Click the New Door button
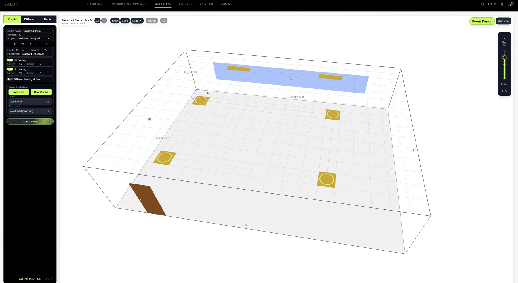518x283 pixels. pos(19,92)
